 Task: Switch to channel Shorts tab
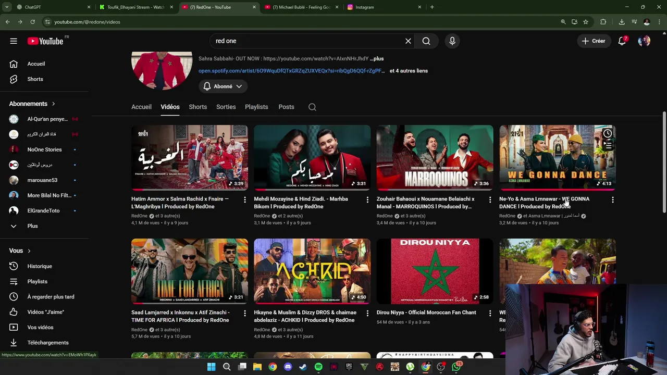click(197, 107)
